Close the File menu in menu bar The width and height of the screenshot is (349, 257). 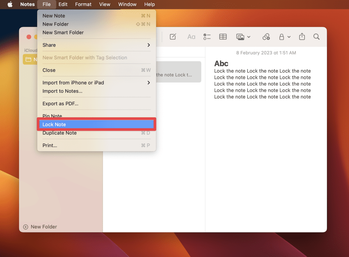(x=46, y=4)
